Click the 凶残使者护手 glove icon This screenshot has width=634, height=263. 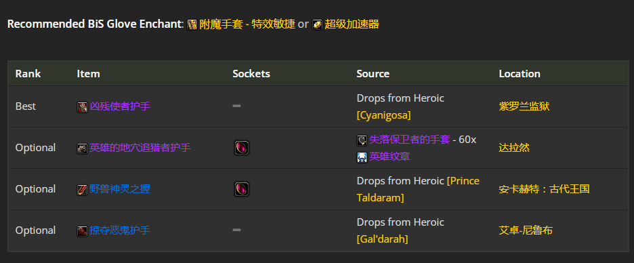pyautogui.click(x=83, y=107)
